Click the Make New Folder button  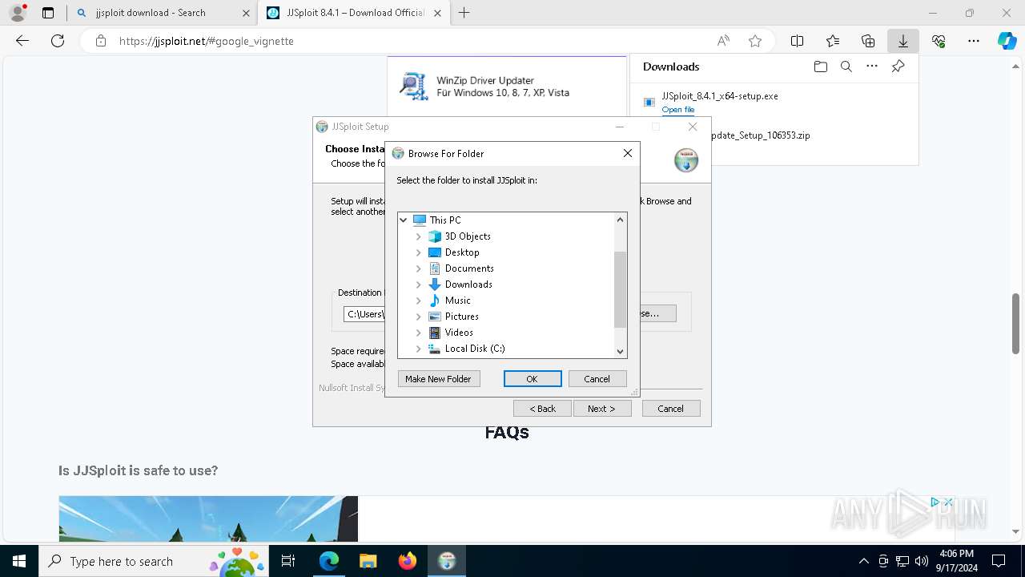pyautogui.click(x=438, y=379)
